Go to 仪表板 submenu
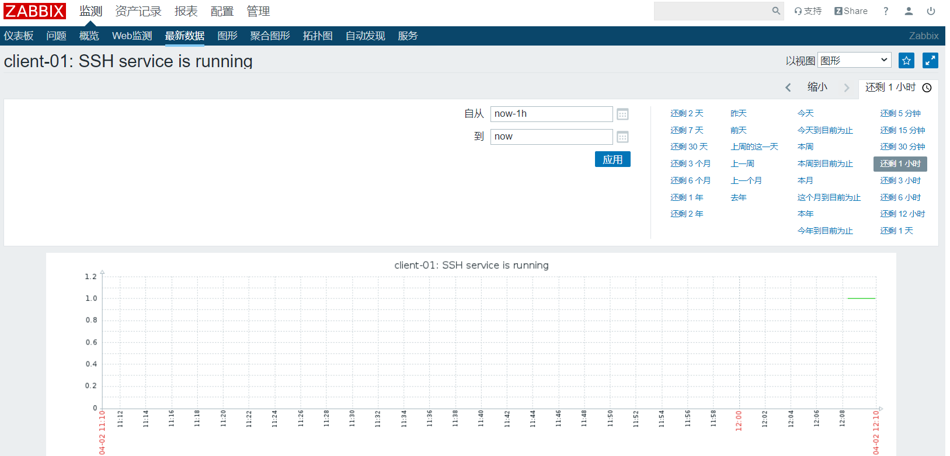Viewport: 950px width, 456px height. click(x=19, y=36)
